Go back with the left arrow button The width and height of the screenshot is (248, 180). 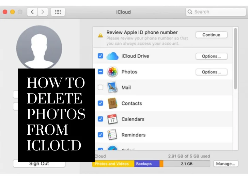click(x=32, y=12)
